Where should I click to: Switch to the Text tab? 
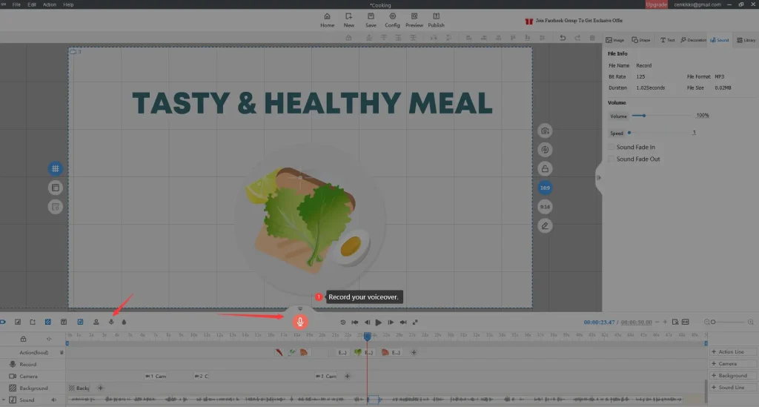pos(667,40)
